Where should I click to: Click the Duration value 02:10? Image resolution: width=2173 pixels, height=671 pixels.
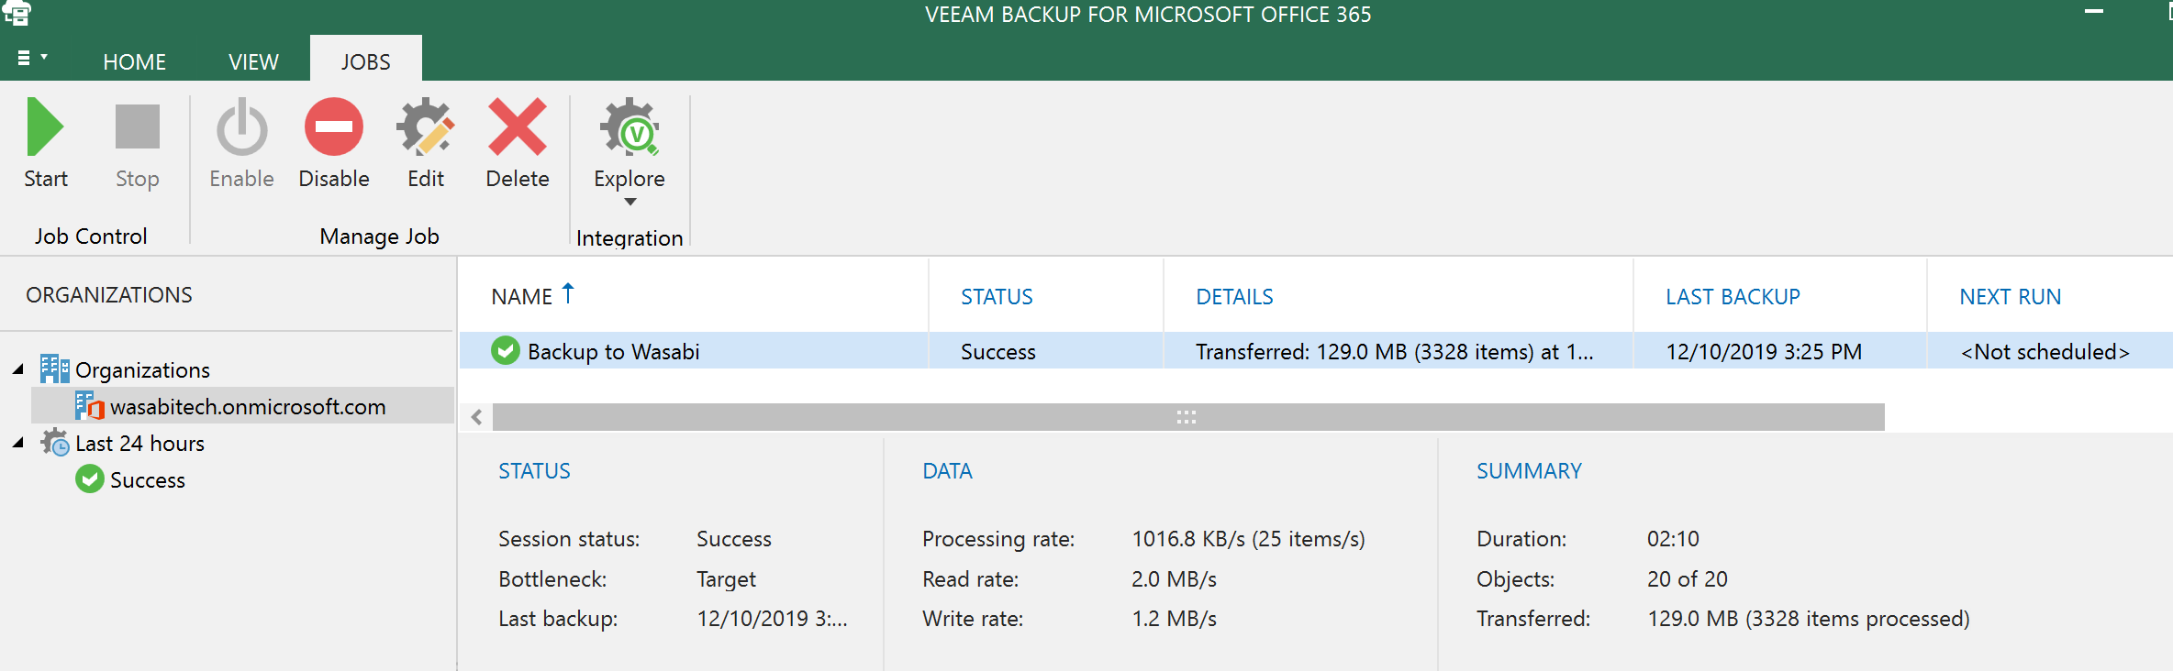point(1673,538)
